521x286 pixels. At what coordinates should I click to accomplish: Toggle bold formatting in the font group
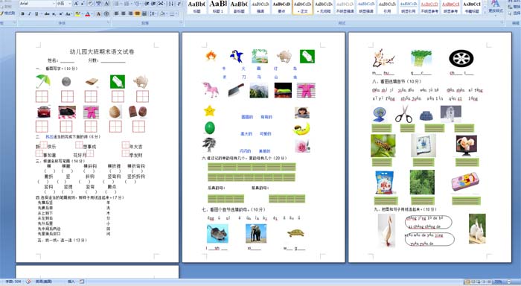(x=22, y=14)
